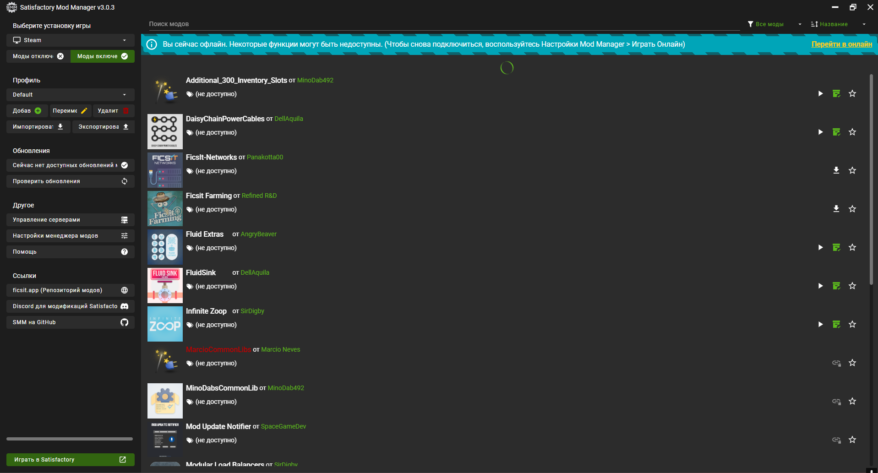Rename the current profile

(71, 111)
